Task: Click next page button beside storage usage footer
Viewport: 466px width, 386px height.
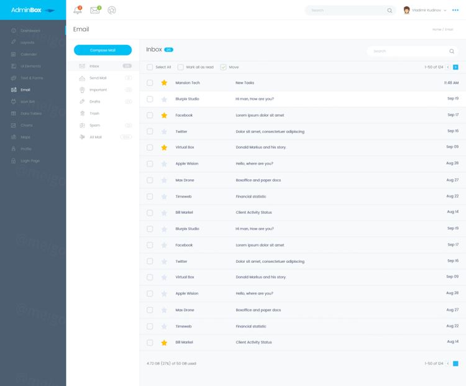Action: pyautogui.click(x=455, y=364)
